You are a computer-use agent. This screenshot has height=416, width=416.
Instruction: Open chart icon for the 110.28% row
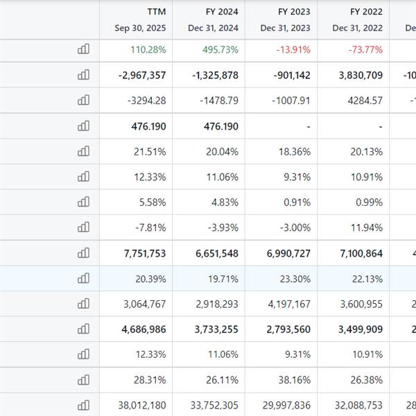pyautogui.click(x=84, y=49)
